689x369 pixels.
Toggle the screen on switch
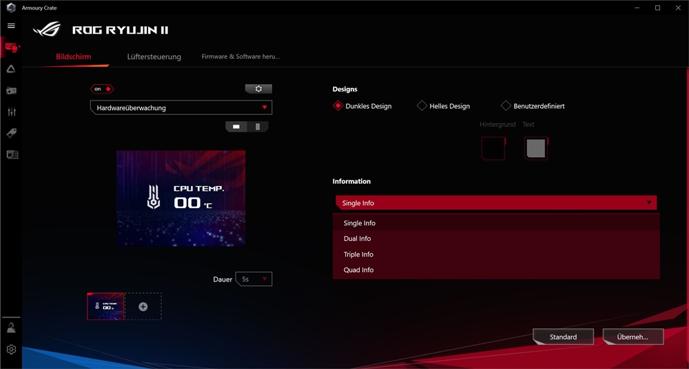click(102, 89)
